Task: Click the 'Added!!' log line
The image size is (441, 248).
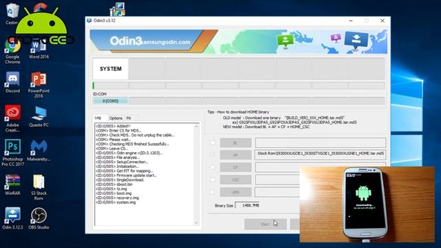Action: [113, 126]
